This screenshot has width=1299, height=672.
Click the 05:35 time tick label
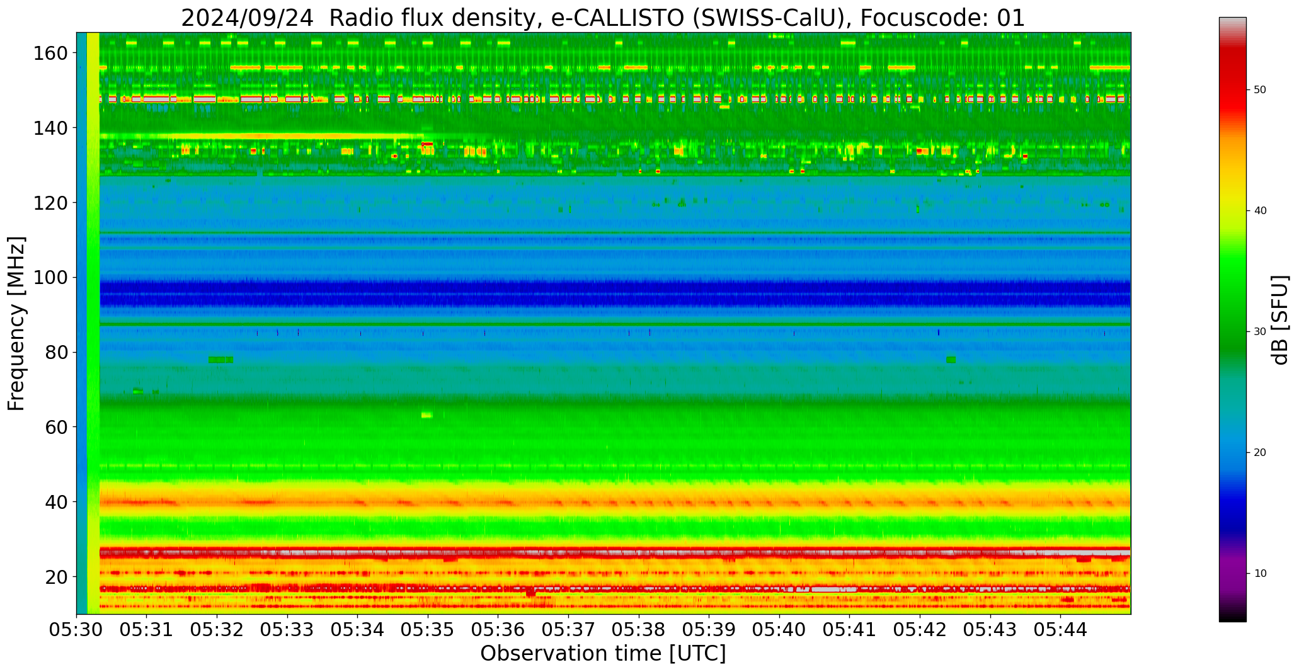click(x=428, y=630)
